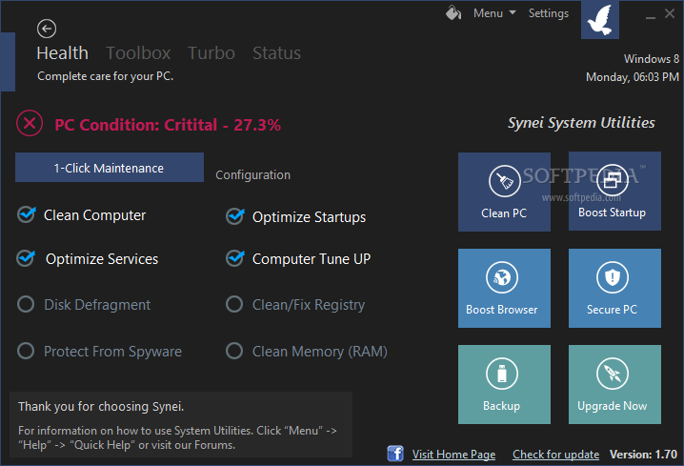Click the Monday, 06:03 PM time text
This screenshot has width=684, height=466.
633,77
